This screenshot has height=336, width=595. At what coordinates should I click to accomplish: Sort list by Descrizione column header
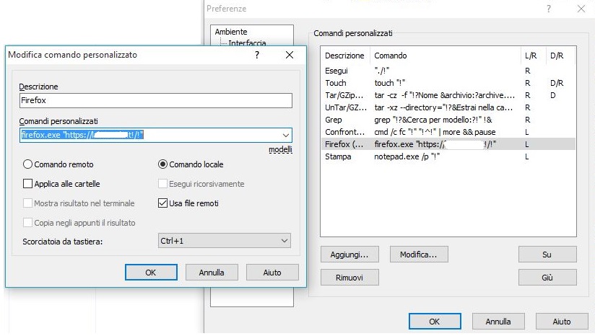tap(344, 56)
